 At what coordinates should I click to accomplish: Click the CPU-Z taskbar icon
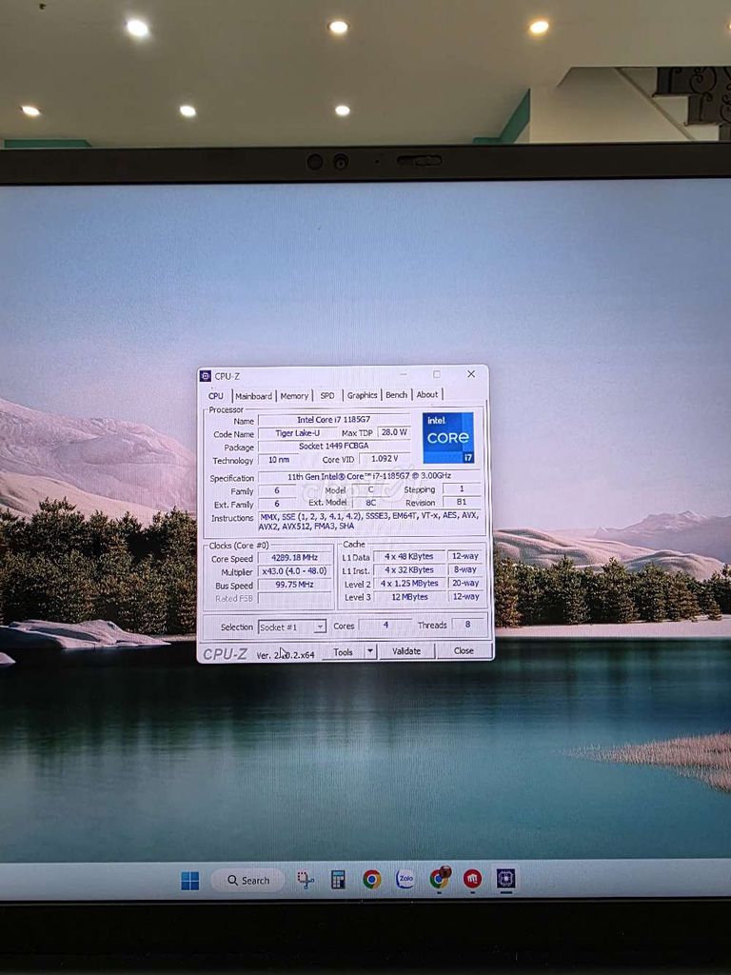(506, 878)
